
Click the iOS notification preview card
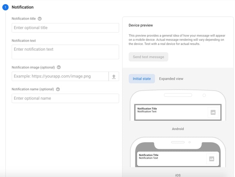pos(171,159)
